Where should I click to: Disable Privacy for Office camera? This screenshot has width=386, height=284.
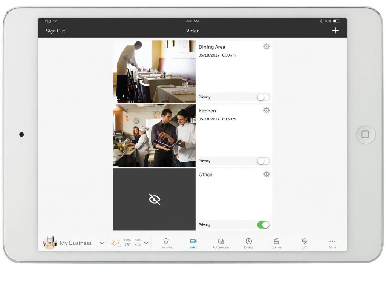tap(263, 225)
